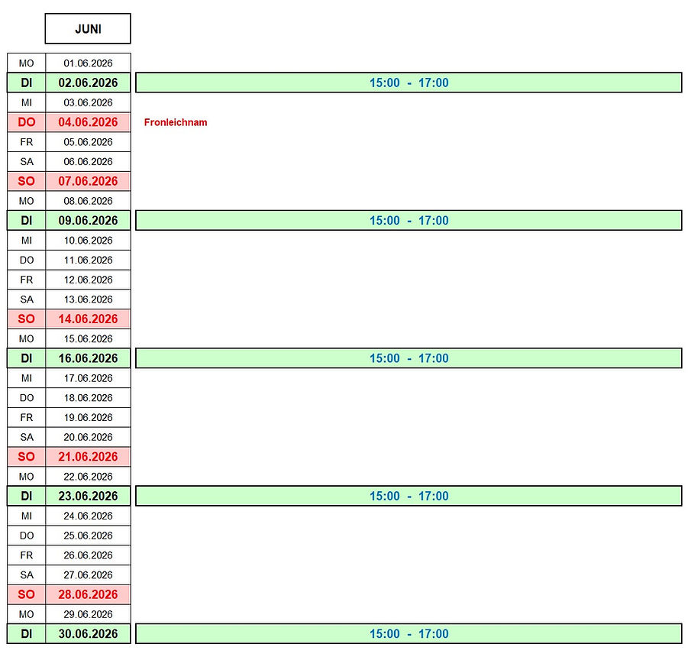The image size is (688, 657).
Task: Select date cell 23.06.2026
Action: pos(88,497)
